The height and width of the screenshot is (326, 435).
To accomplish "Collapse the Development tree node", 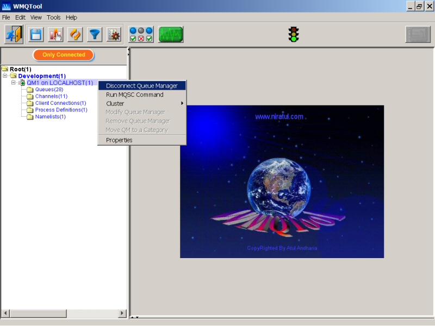I will point(5,76).
